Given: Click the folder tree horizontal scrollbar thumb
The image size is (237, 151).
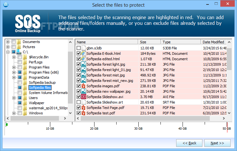Looking at the screenshot, I should 35,119.
